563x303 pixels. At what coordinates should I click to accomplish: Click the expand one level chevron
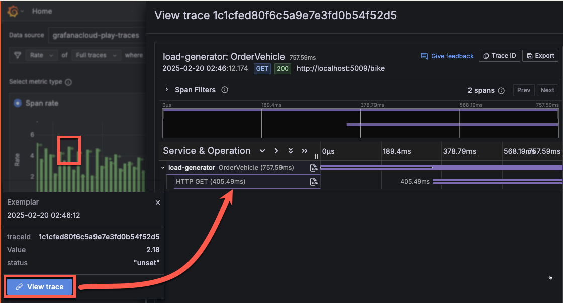tap(276, 151)
